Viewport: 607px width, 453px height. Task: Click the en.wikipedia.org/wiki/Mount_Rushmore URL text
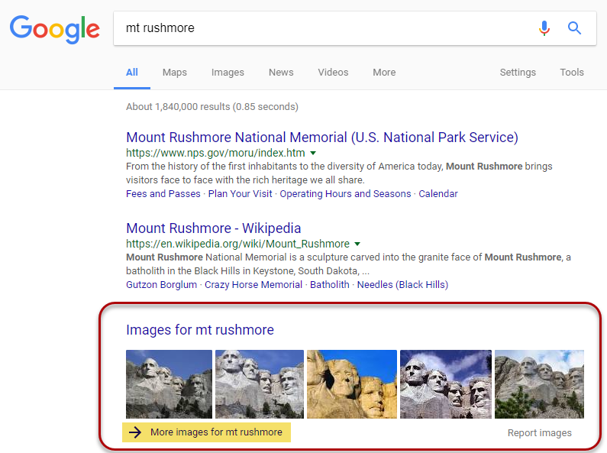click(x=237, y=244)
